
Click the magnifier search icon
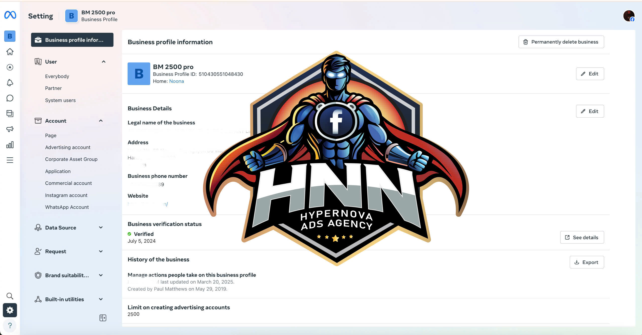click(10, 296)
